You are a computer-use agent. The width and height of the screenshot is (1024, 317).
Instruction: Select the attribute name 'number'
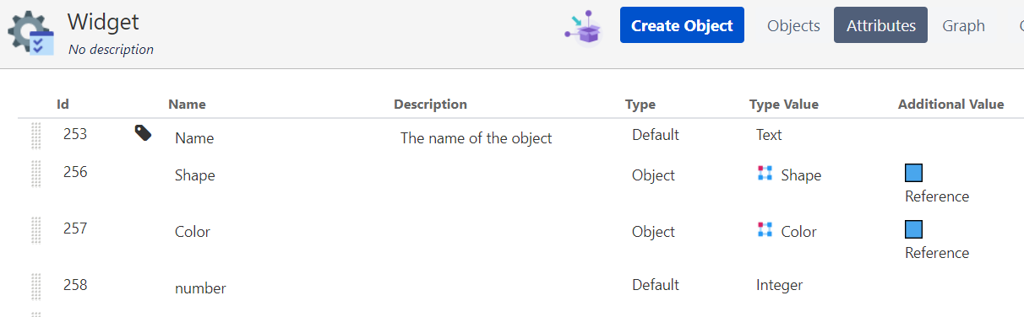coord(200,288)
